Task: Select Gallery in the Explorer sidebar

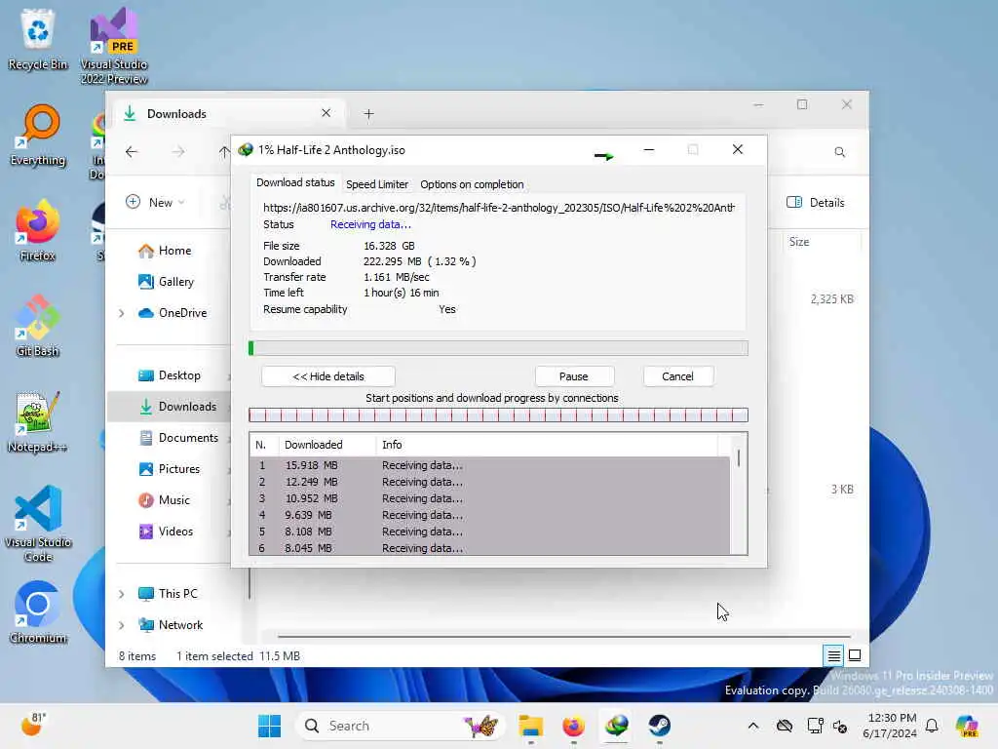Action: [x=166, y=282]
